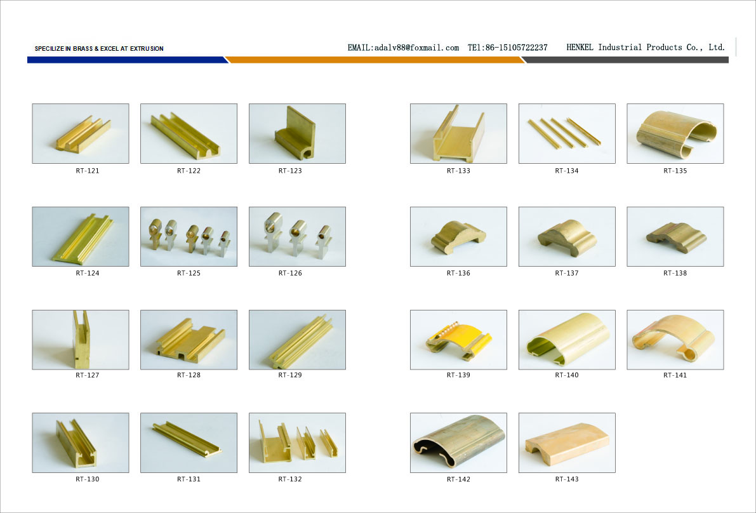The width and height of the screenshot is (756, 513).
Task: Click the RT-136 caption label
Action: point(458,273)
